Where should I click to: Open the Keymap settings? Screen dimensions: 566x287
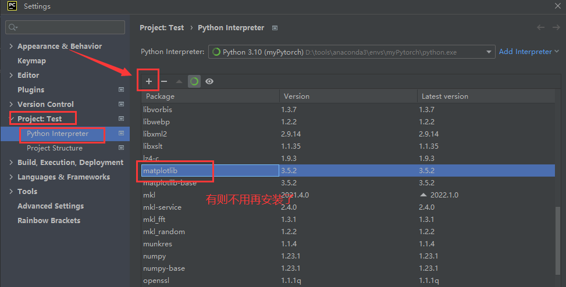32,61
